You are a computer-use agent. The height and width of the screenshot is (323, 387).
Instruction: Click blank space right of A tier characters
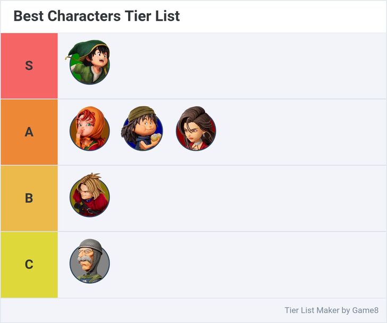298,132
